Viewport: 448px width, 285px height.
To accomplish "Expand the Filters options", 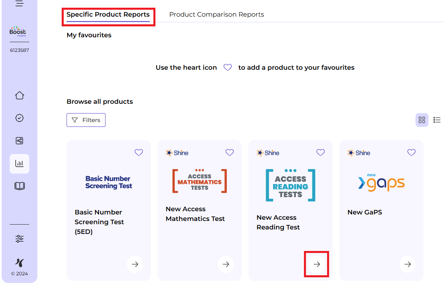I will pos(86,120).
